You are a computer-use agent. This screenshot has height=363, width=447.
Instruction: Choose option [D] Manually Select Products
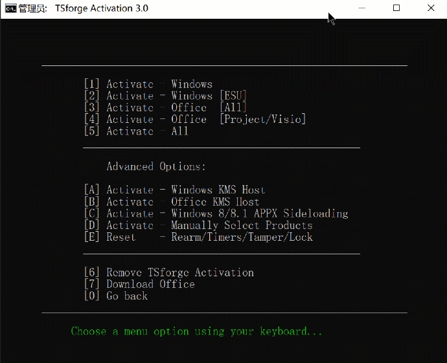click(198, 225)
